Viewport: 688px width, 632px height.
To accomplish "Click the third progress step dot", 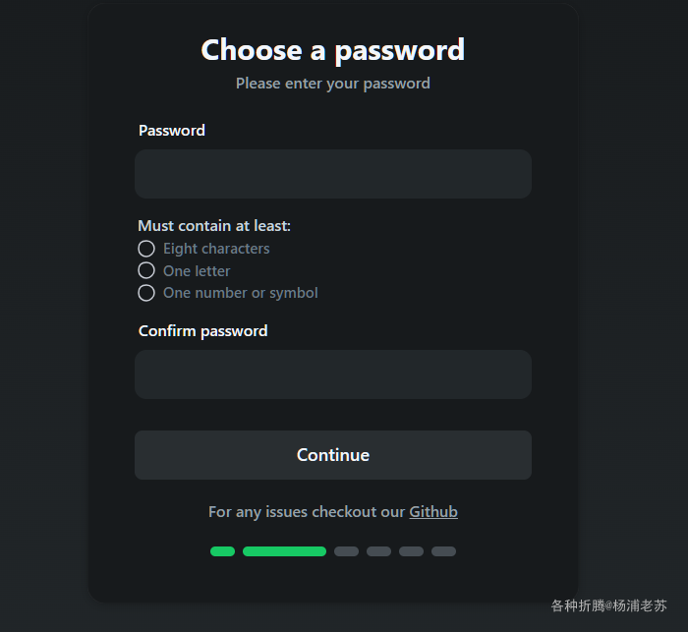I will pos(346,551).
